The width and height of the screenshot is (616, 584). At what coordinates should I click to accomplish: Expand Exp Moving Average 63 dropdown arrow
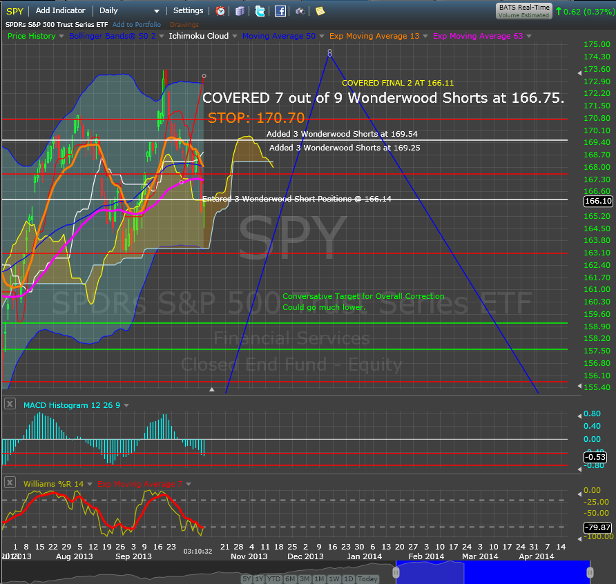pyautogui.click(x=529, y=36)
